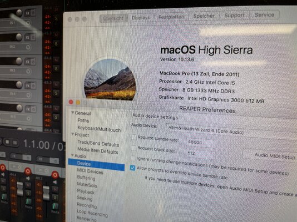Screen dimensions: 297x222
Task: Arm the record button on the rightmost mixer channel
Action: pos(55,175)
